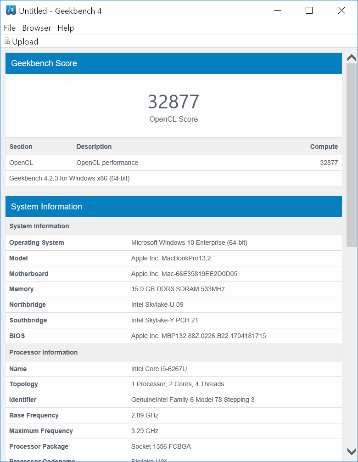Click the 32877 value in Compute column

329,163
